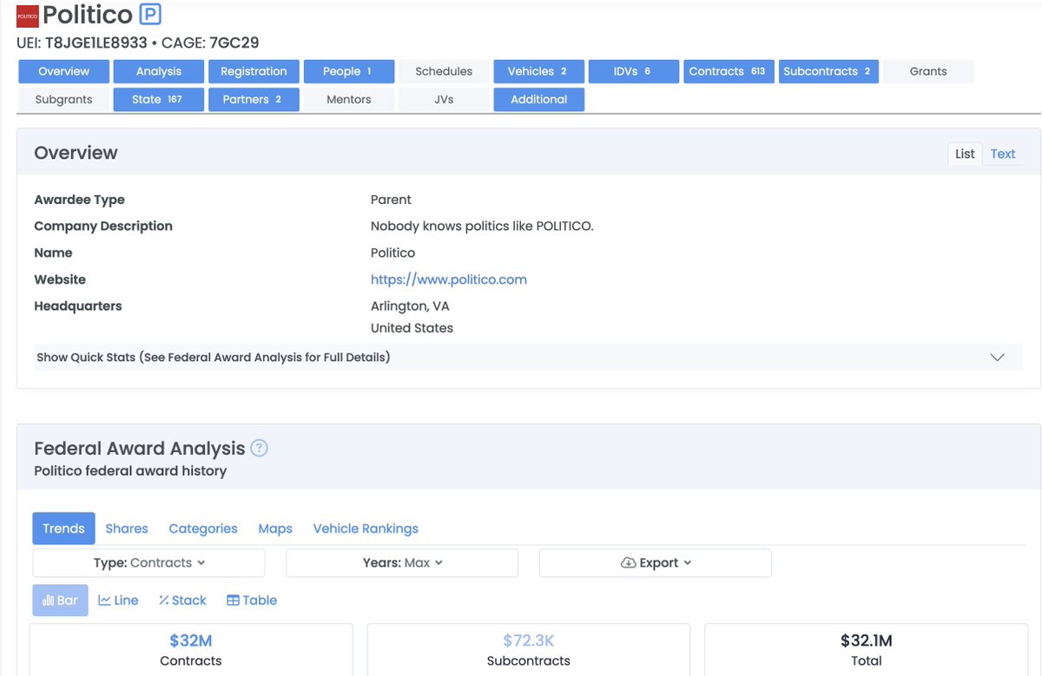Click the $32.1M Total card
1042x676 pixels.
point(867,650)
